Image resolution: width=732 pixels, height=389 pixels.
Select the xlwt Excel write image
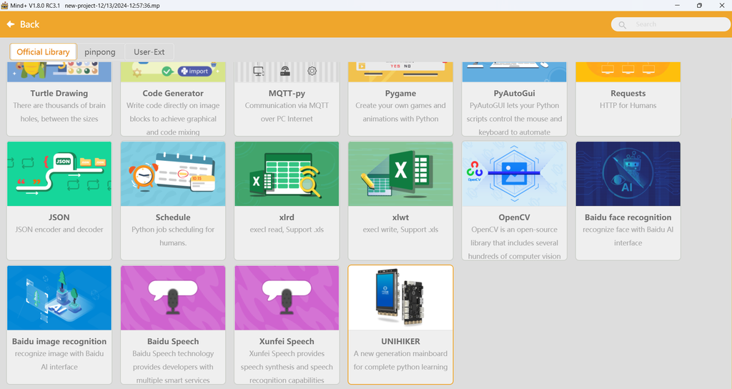coord(400,174)
